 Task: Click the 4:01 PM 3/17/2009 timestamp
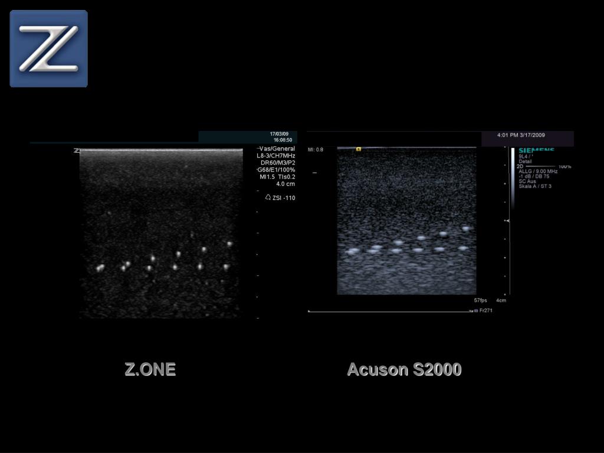click(521, 135)
